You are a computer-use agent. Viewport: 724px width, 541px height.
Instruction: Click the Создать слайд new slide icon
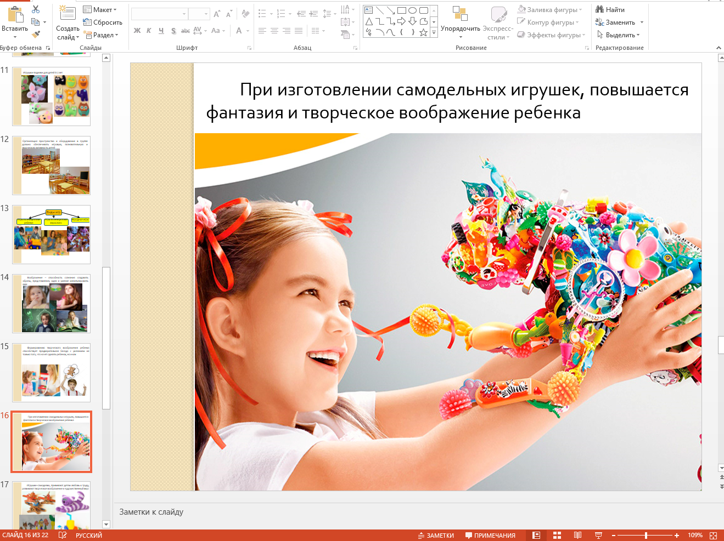point(68,13)
